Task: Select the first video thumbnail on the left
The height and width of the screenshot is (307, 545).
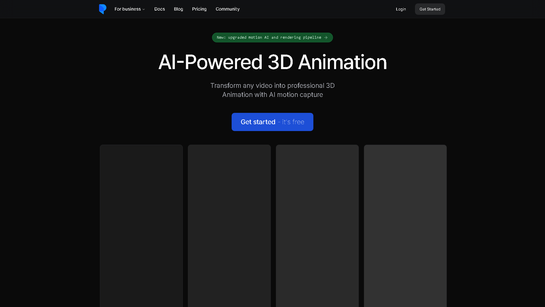Action: point(141,225)
